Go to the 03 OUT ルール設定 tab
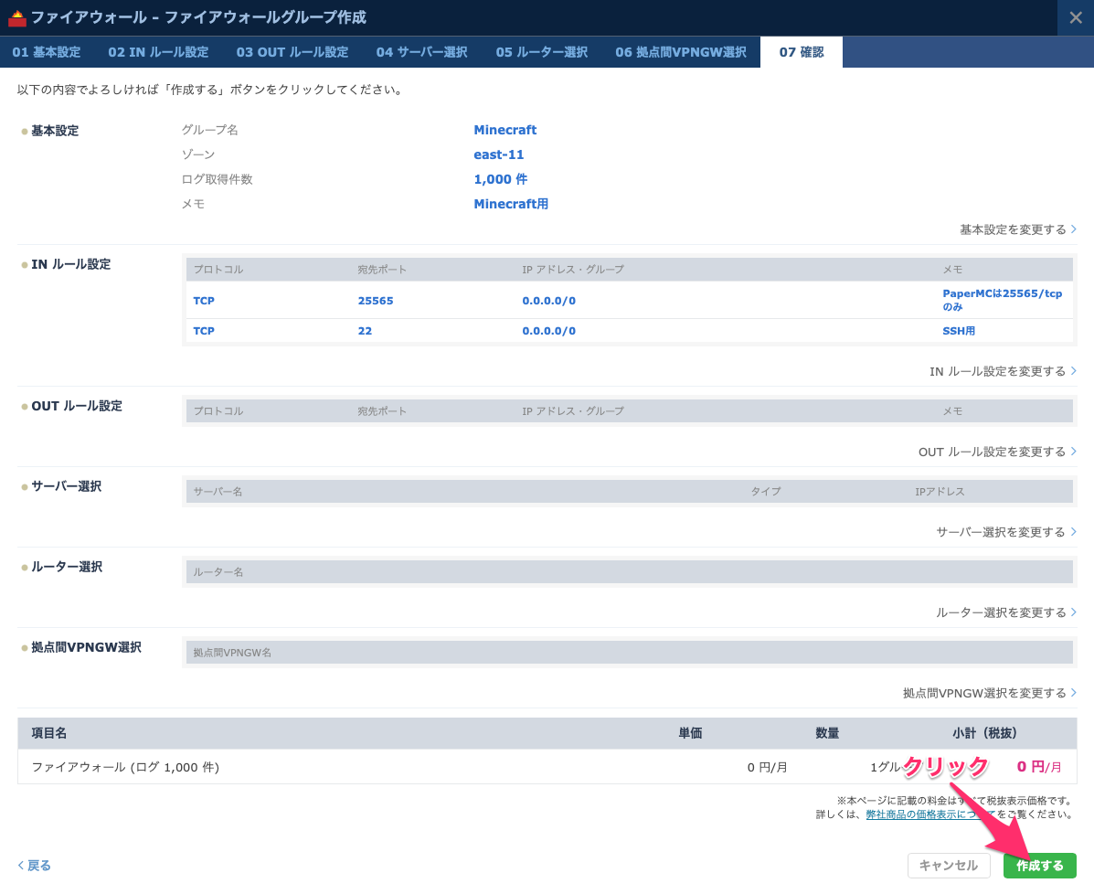Image resolution: width=1094 pixels, height=894 pixels. (292, 52)
